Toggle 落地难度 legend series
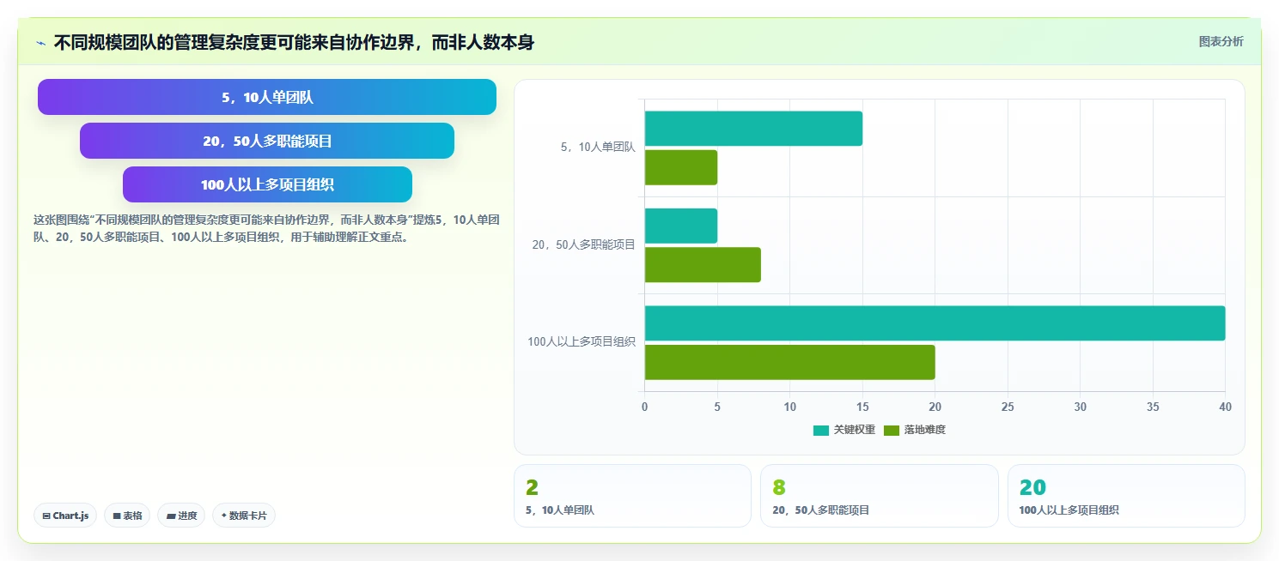Viewport: 1279px width, 561px height. (x=915, y=430)
